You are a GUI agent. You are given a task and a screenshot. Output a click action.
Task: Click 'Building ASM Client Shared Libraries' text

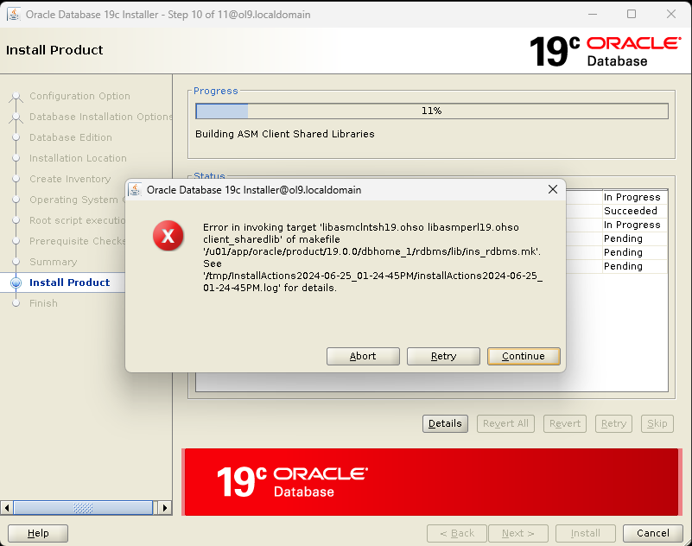284,134
